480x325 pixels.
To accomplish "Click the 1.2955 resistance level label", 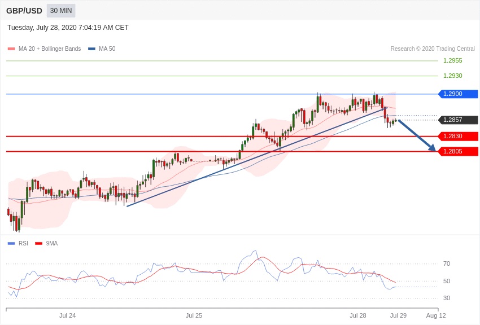I will pos(452,60).
